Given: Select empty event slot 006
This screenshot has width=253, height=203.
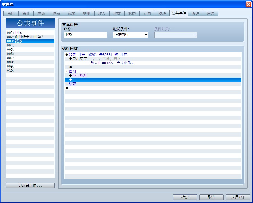Looking at the screenshot, I should pyautogui.click(x=30, y=54).
